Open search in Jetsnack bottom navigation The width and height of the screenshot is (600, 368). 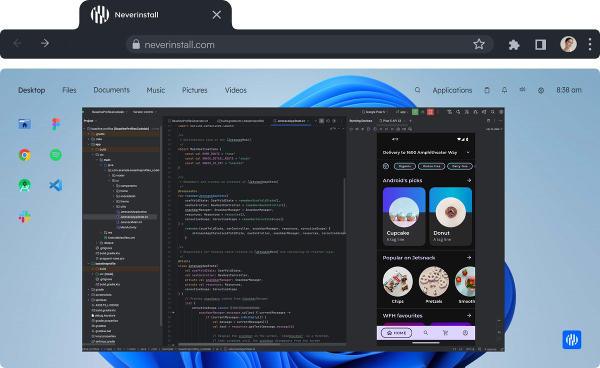pos(425,332)
